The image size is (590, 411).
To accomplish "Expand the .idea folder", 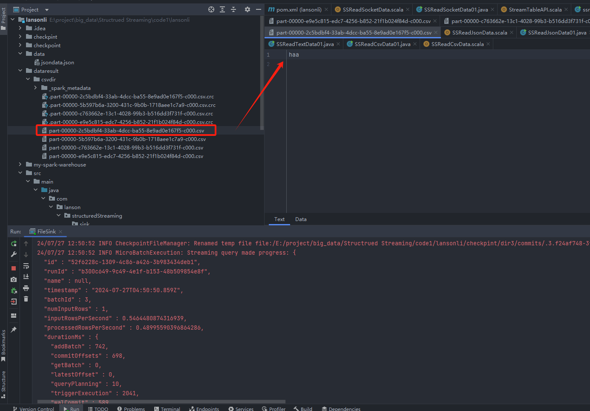I will (x=20, y=28).
